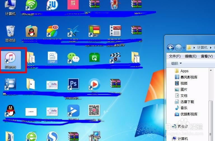215x141 pixels.
Task: Select the SWF file icon
Action: tap(52, 58)
